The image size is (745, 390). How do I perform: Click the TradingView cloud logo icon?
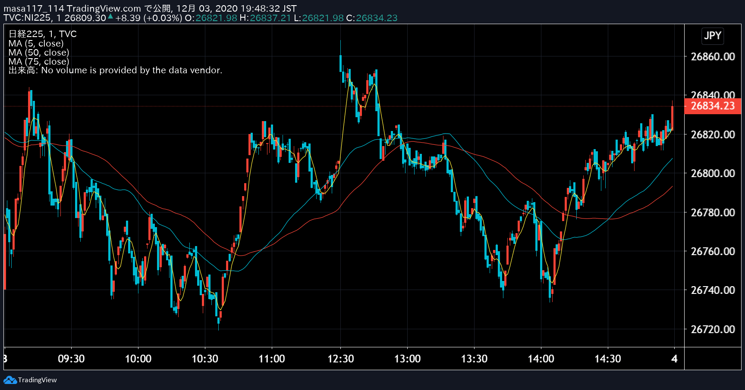click(x=10, y=380)
